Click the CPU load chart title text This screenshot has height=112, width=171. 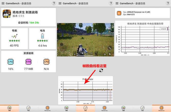[x=145, y=23]
